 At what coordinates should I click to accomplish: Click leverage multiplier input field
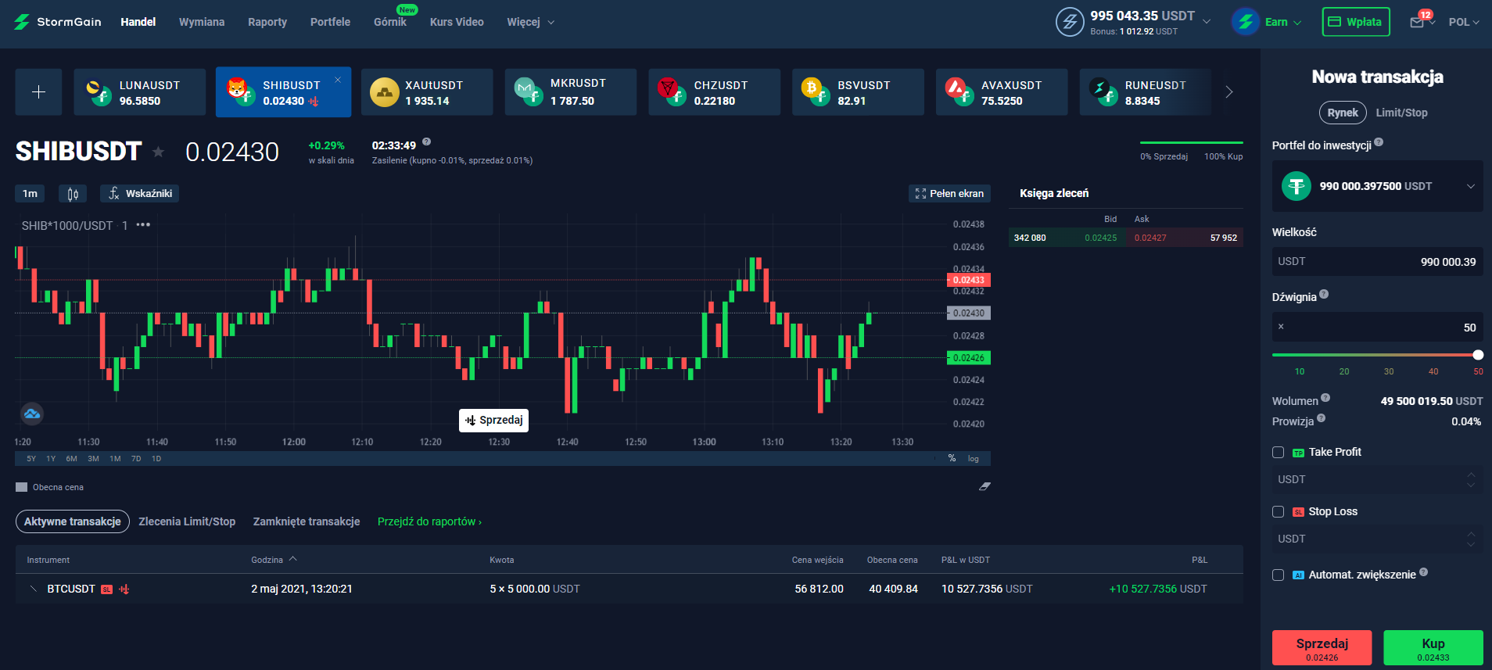point(1378,328)
